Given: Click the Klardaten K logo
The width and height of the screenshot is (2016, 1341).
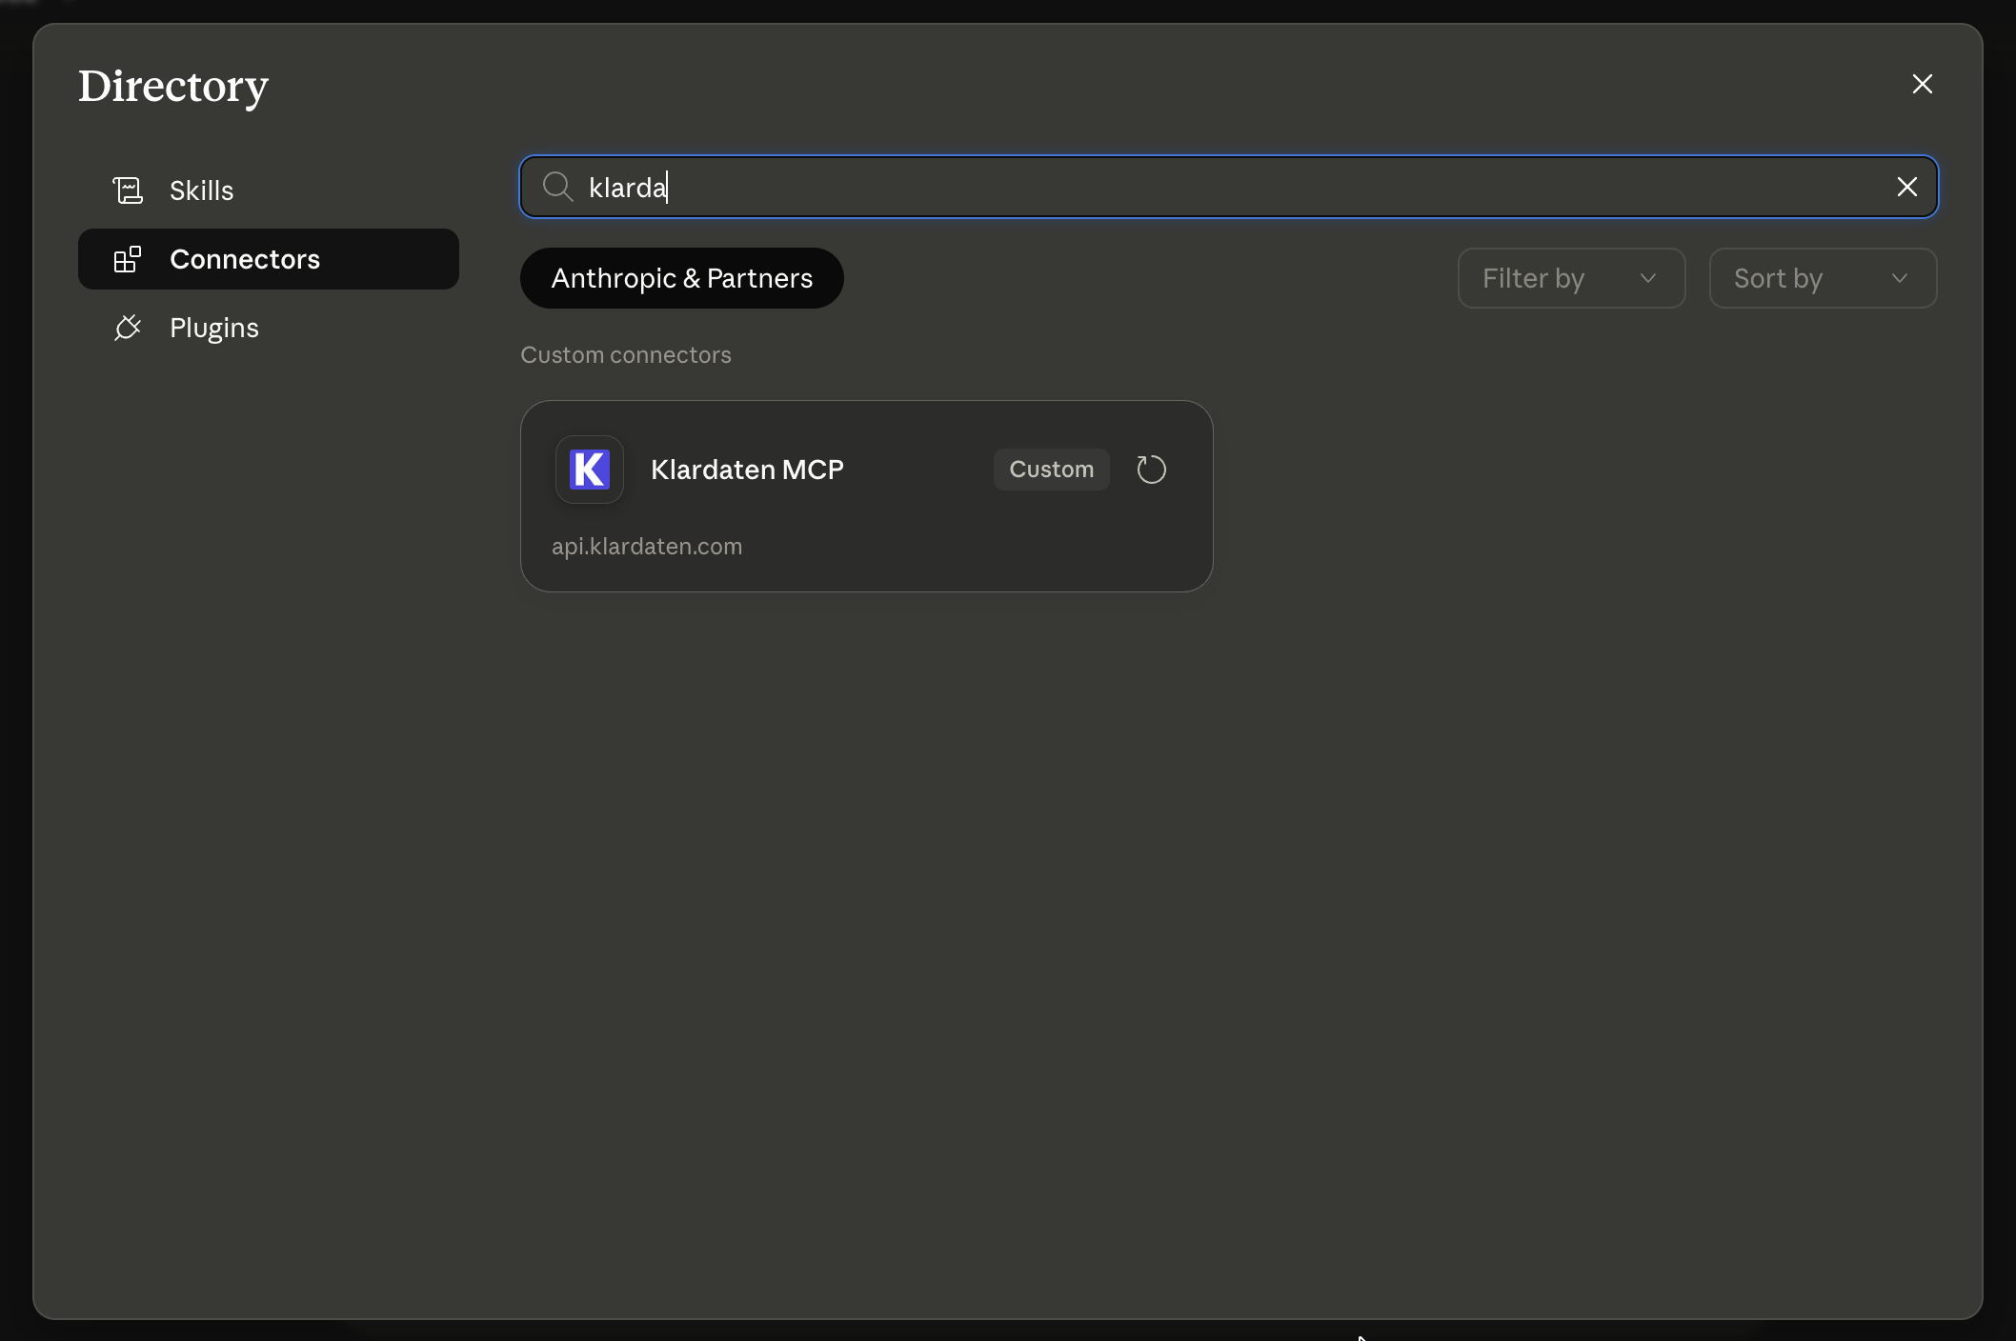Looking at the screenshot, I should pyautogui.click(x=590, y=470).
